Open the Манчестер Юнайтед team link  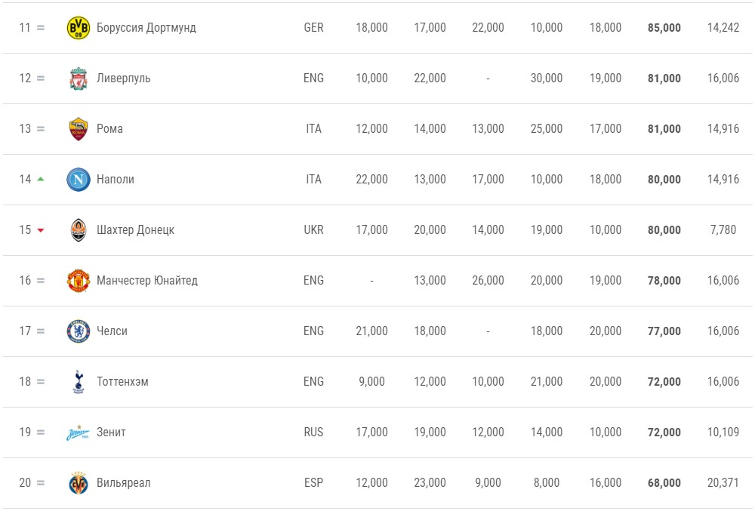[x=147, y=280]
